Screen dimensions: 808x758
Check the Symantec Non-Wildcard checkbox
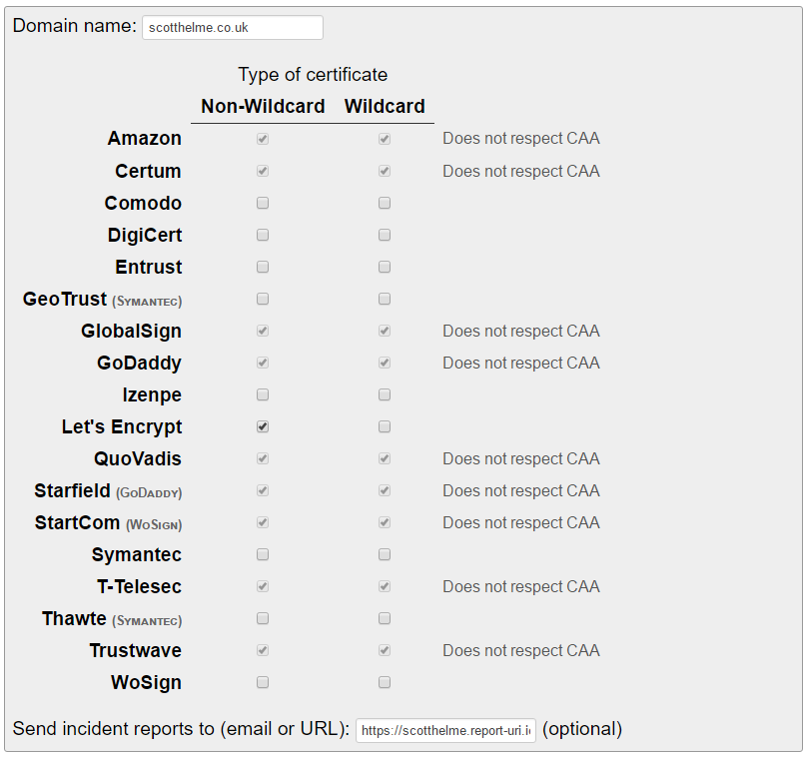pyautogui.click(x=263, y=554)
